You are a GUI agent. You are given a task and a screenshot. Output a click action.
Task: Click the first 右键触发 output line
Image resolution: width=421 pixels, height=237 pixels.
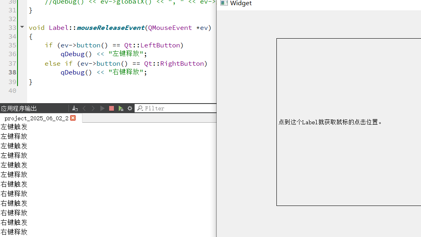point(14,184)
